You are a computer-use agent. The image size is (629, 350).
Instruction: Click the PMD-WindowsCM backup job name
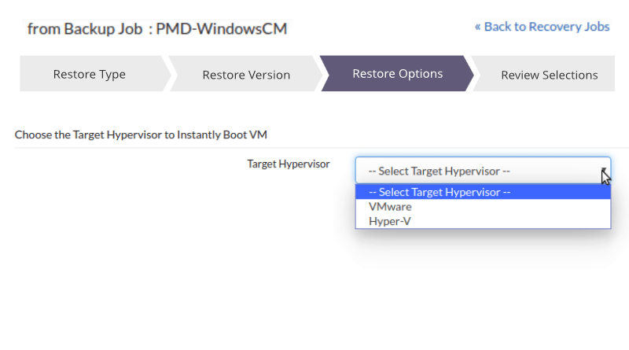(222, 30)
